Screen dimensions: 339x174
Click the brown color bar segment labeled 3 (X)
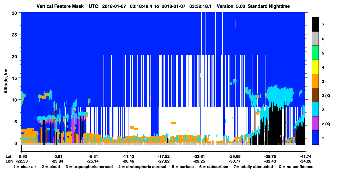tap(315, 95)
